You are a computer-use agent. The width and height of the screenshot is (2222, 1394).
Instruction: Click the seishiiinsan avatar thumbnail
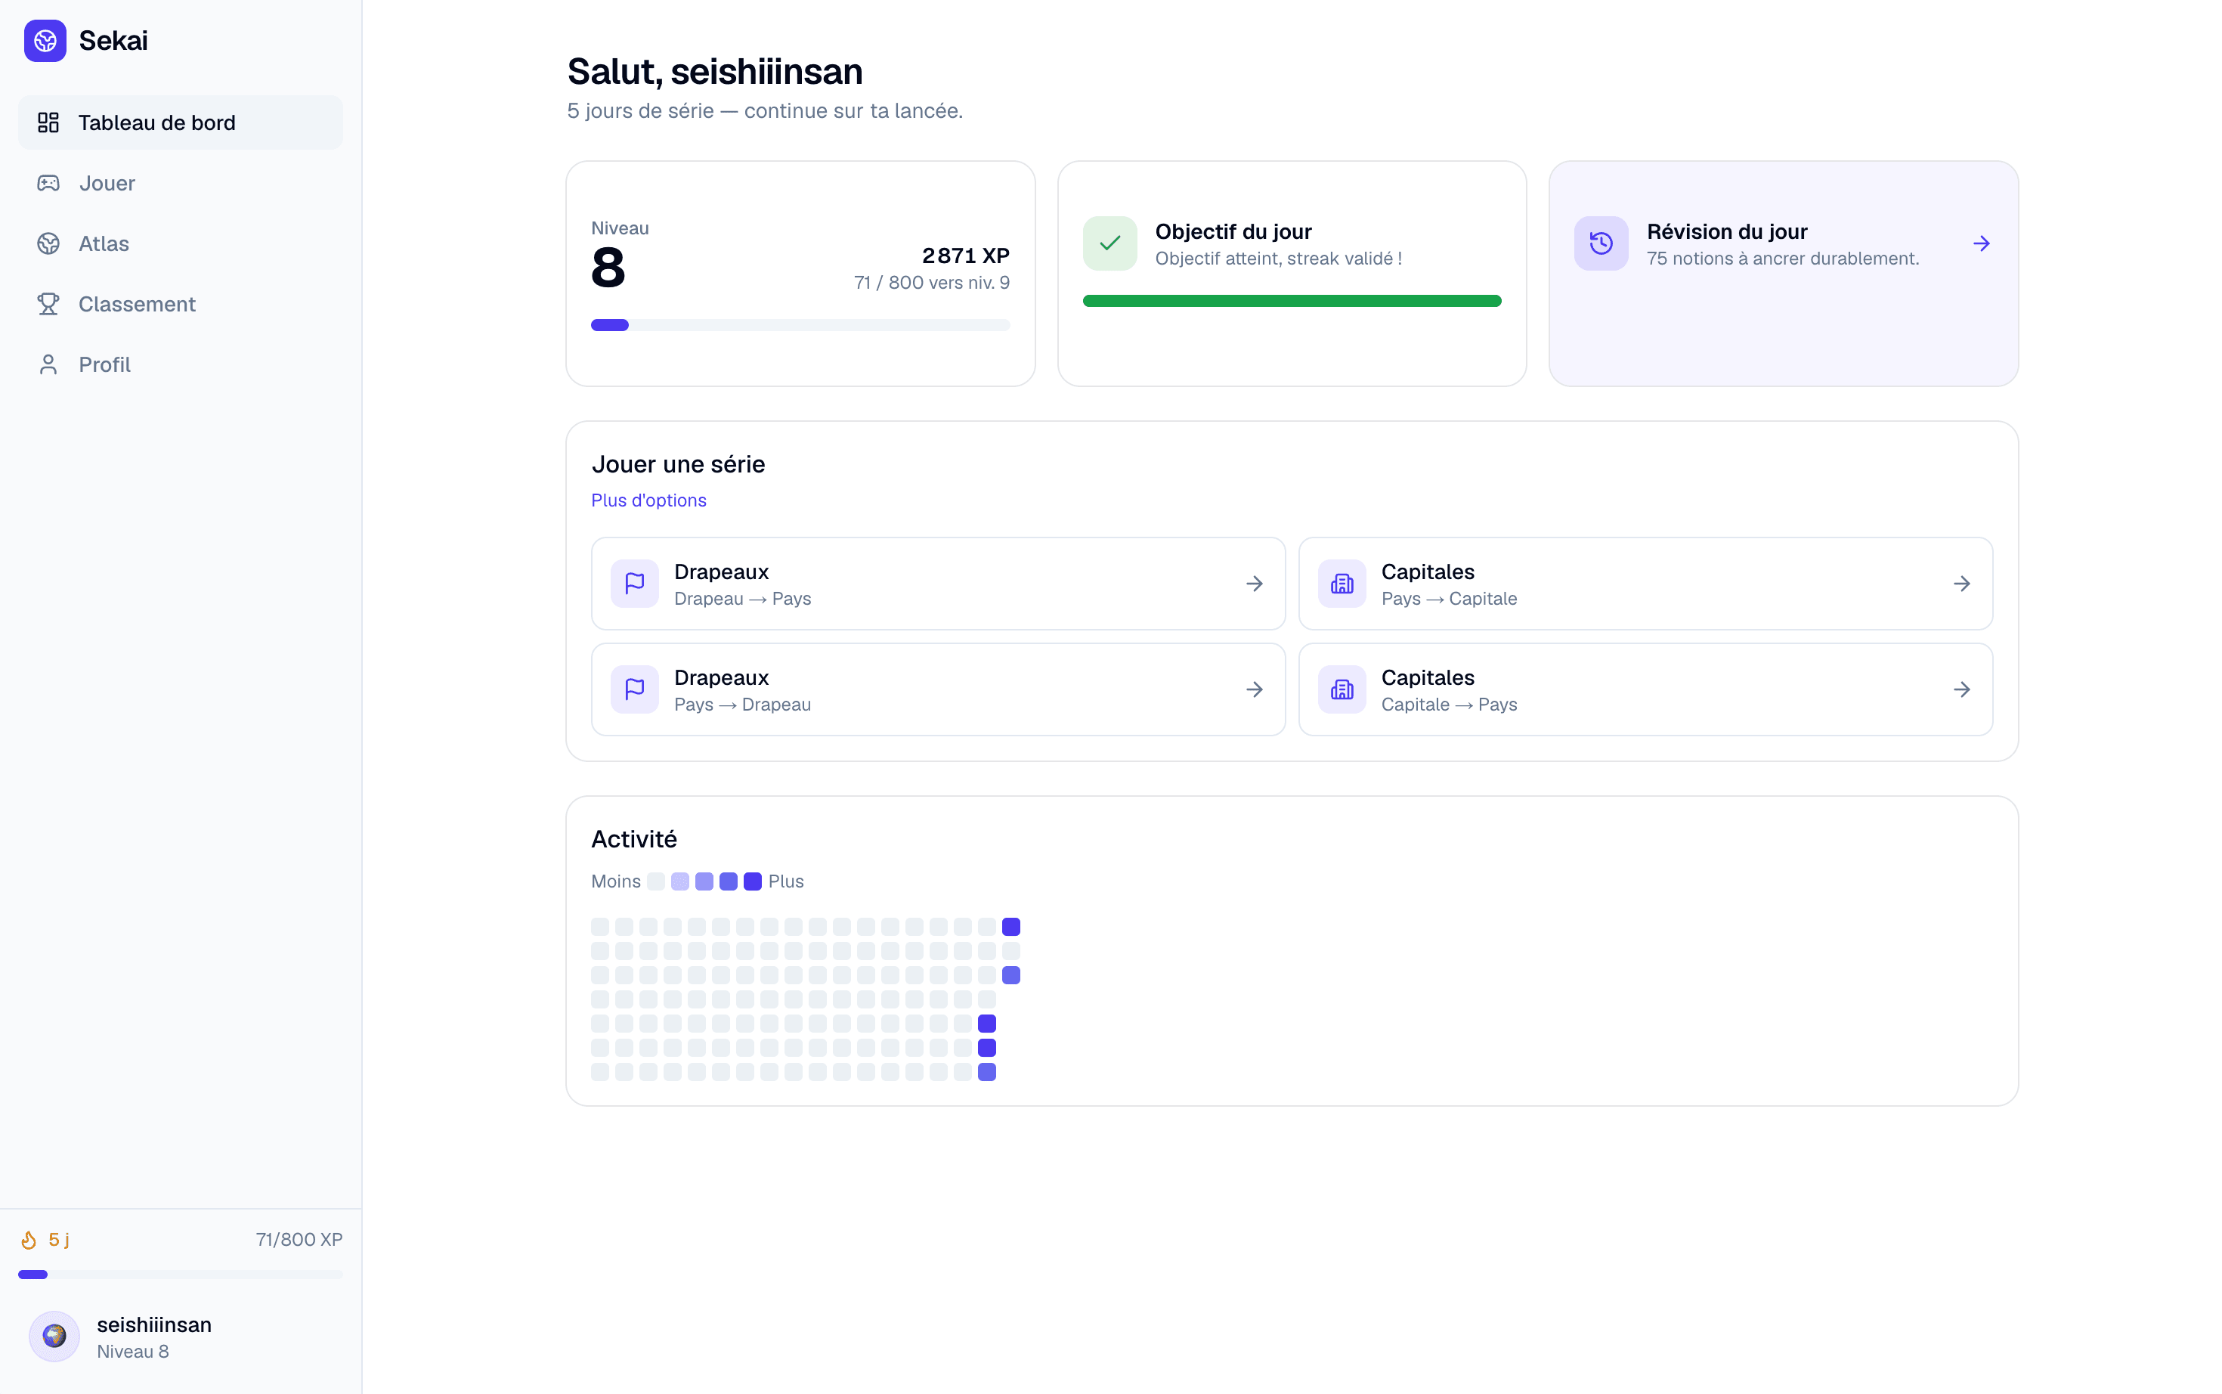[54, 1337]
